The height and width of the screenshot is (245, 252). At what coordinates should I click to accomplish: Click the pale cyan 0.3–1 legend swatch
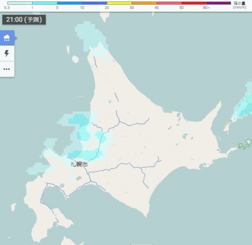pyautogui.click(x=20, y=3)
